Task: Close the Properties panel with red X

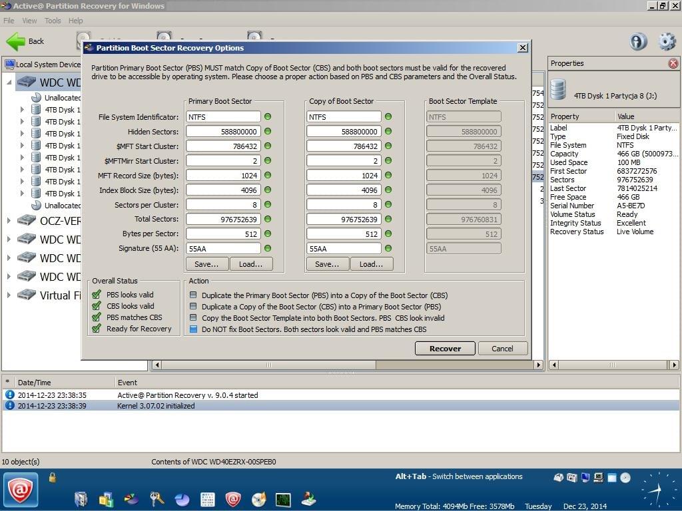Action: coord(673,63)
